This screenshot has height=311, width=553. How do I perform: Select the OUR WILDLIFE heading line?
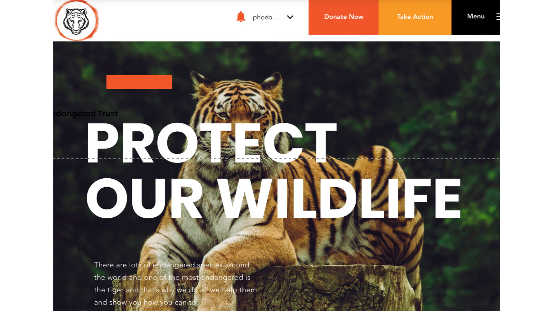273,198
